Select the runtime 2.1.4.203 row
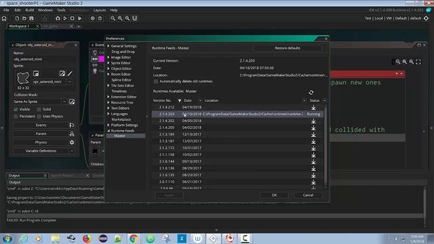Screen dimensions: 434x244 pos(237,114)
